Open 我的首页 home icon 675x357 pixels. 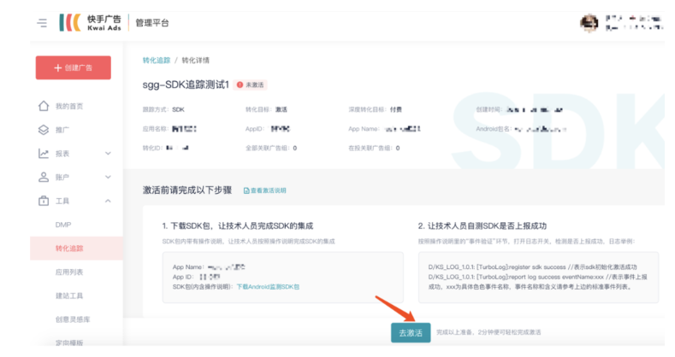[x=44, y=106]
